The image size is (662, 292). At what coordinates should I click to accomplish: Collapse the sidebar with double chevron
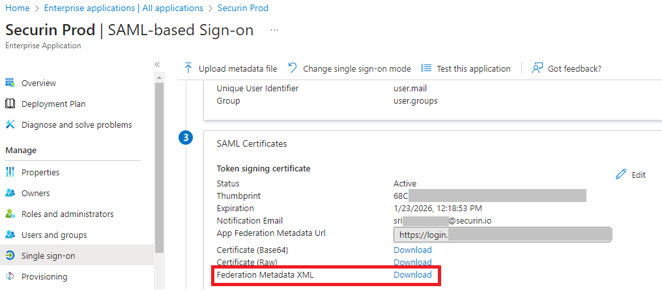157,65
